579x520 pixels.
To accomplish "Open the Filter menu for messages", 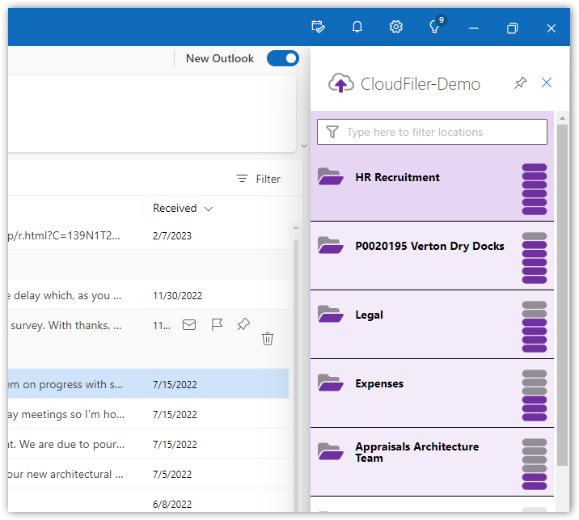I will click(259, 179).
